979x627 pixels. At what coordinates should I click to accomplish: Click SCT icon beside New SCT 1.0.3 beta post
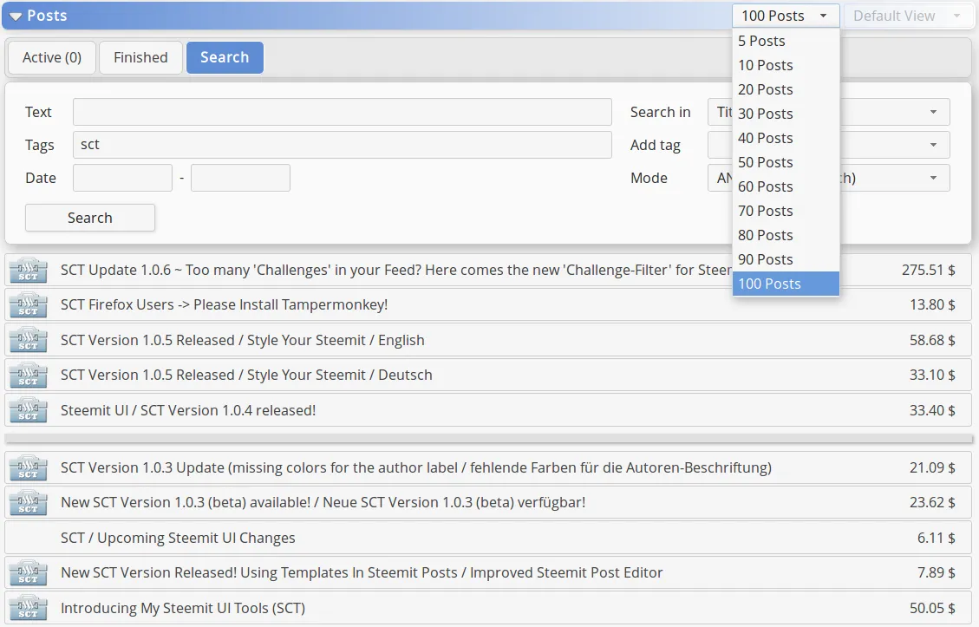click(28, 503)
